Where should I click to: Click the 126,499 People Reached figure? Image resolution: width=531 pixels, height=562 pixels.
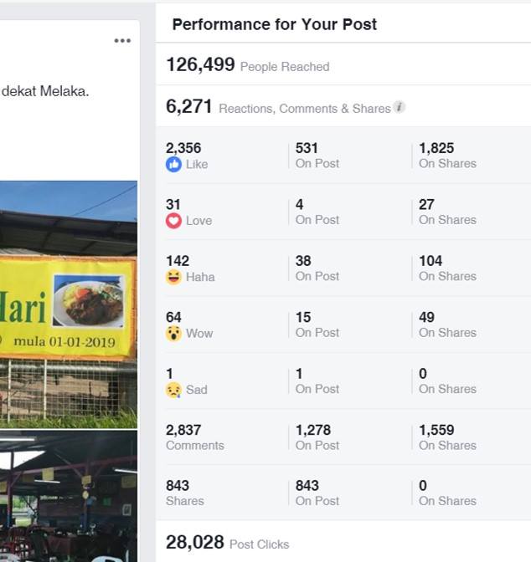coord(248,65)
